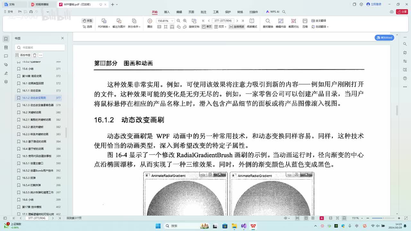Select bookmark 16.1.1 动态变换

[38, 90]
